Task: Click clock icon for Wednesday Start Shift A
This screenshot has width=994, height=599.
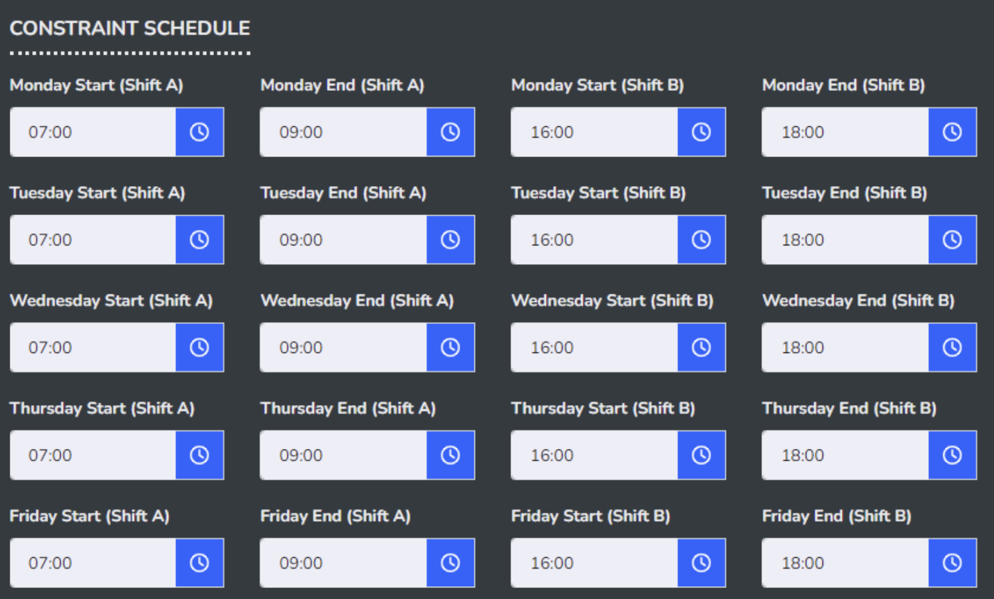Action: [x=199, y=347]
